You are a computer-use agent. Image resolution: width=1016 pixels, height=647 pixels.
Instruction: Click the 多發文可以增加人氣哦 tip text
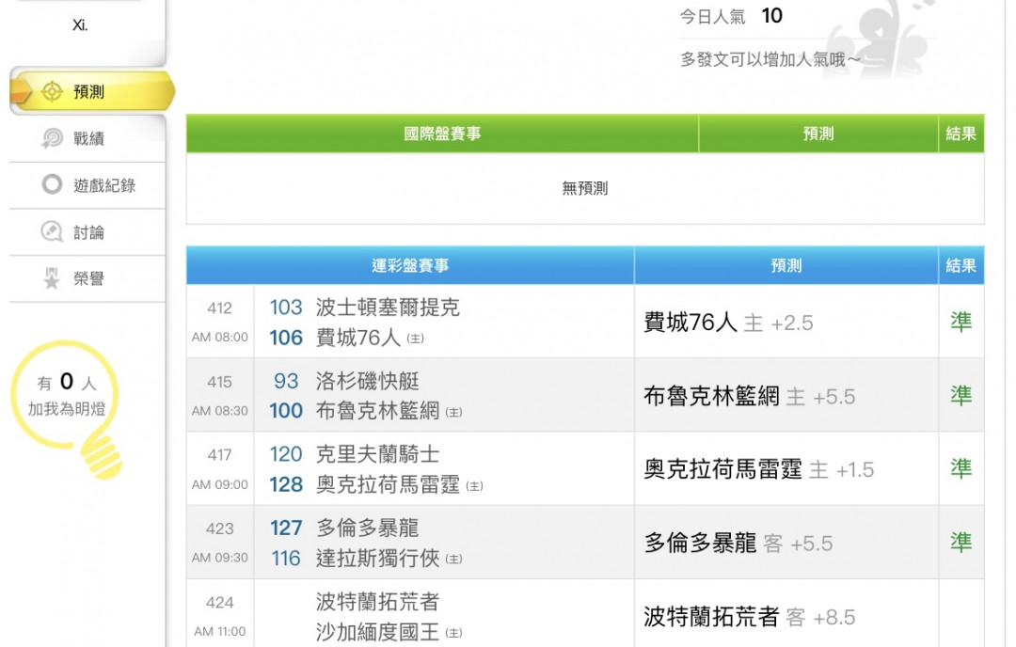pyautogui.click(x=770, y=59)
